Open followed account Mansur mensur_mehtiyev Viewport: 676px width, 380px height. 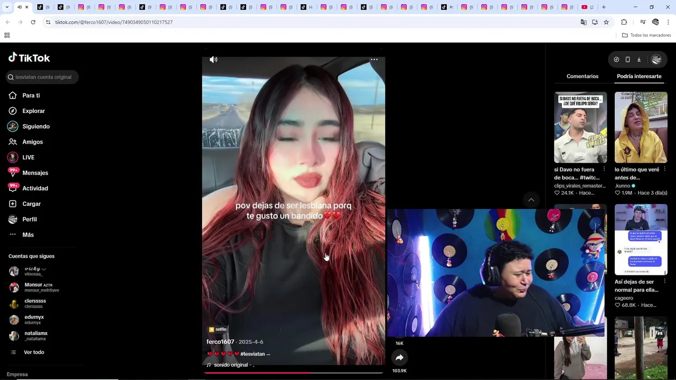pyautogui.click(x=34, y=288)
